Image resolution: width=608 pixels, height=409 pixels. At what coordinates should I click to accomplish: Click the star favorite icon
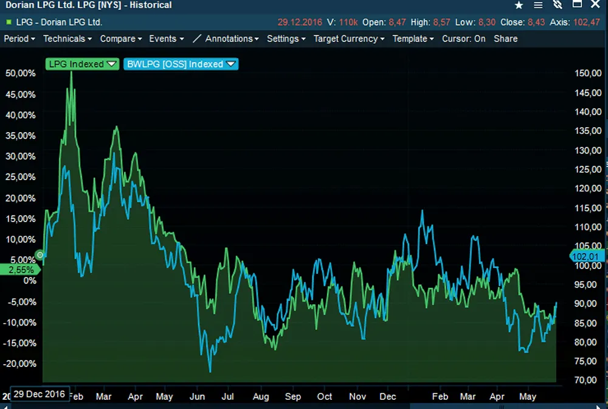point(519,5)
